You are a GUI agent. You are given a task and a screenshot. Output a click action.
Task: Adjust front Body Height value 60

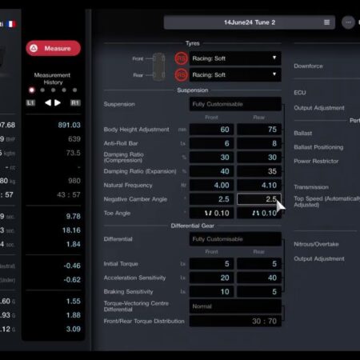coord(211,130)
